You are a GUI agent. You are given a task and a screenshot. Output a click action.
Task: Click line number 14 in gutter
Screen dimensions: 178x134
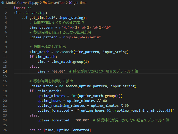click(x=5, y=72)
